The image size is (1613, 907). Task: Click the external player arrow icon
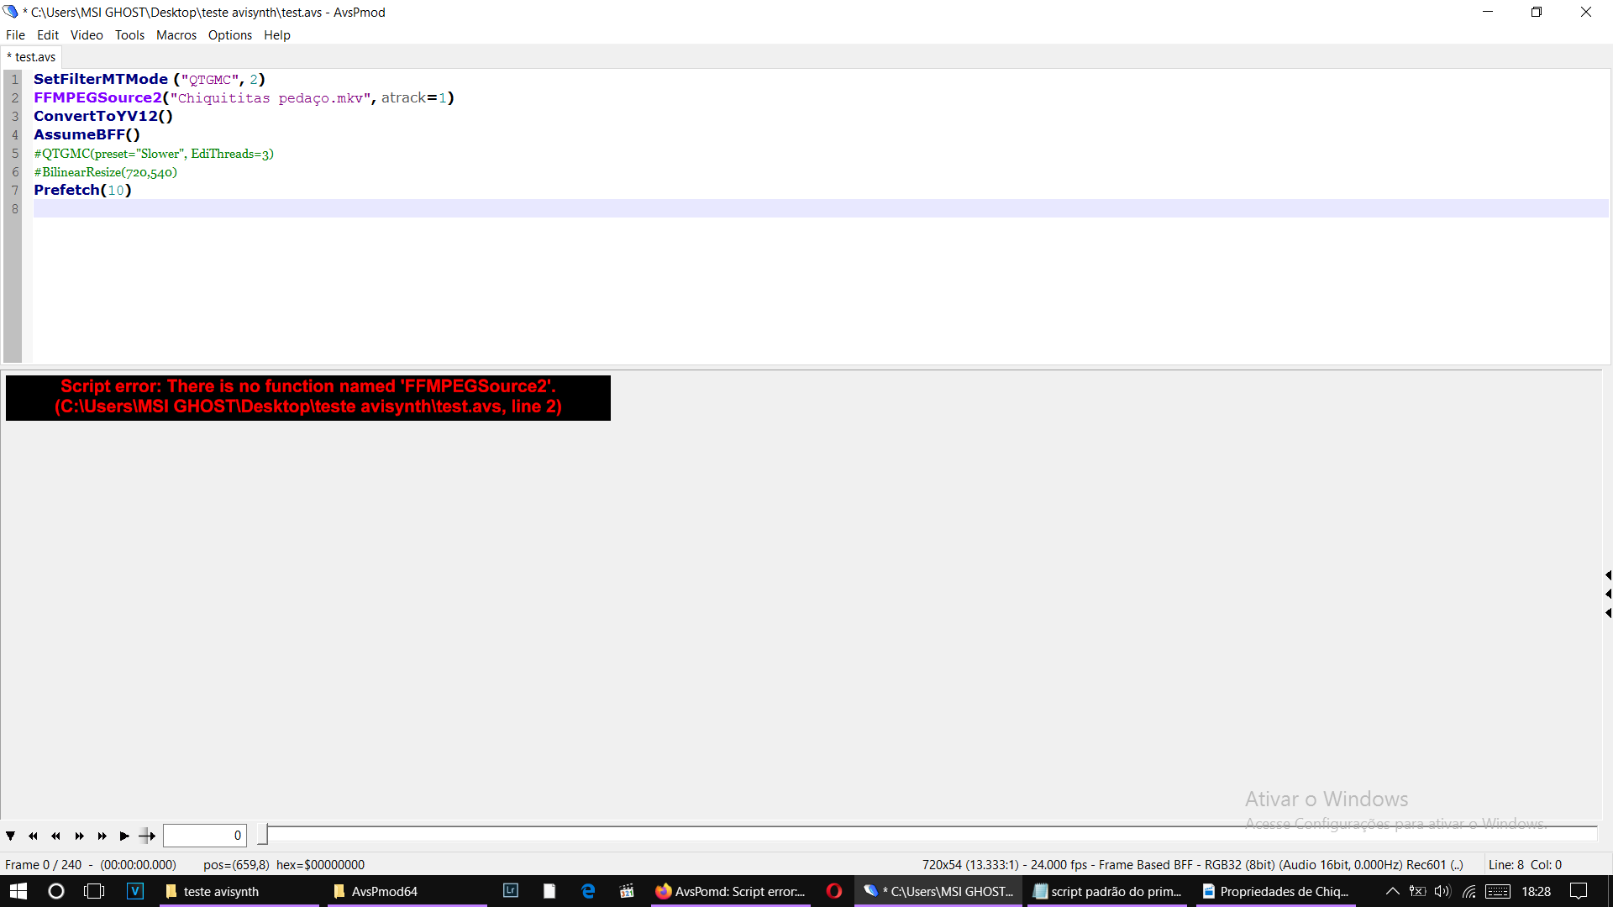click(x=147, y=836)
